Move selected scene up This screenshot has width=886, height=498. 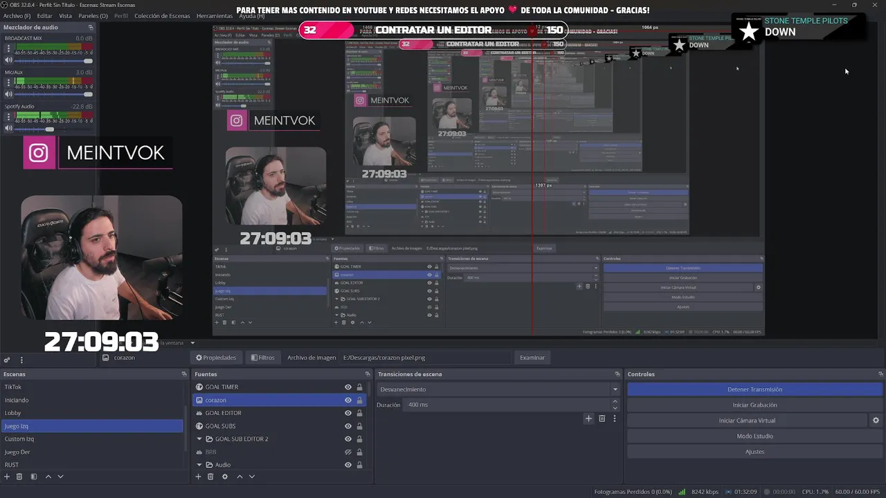click(48, 477)
